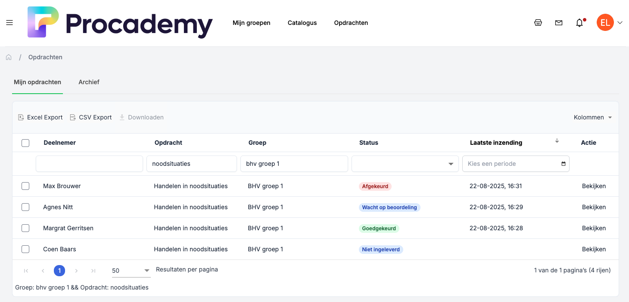Open the hamburger navigation menu
Screen dimensions: 629x302
(9, 23)
